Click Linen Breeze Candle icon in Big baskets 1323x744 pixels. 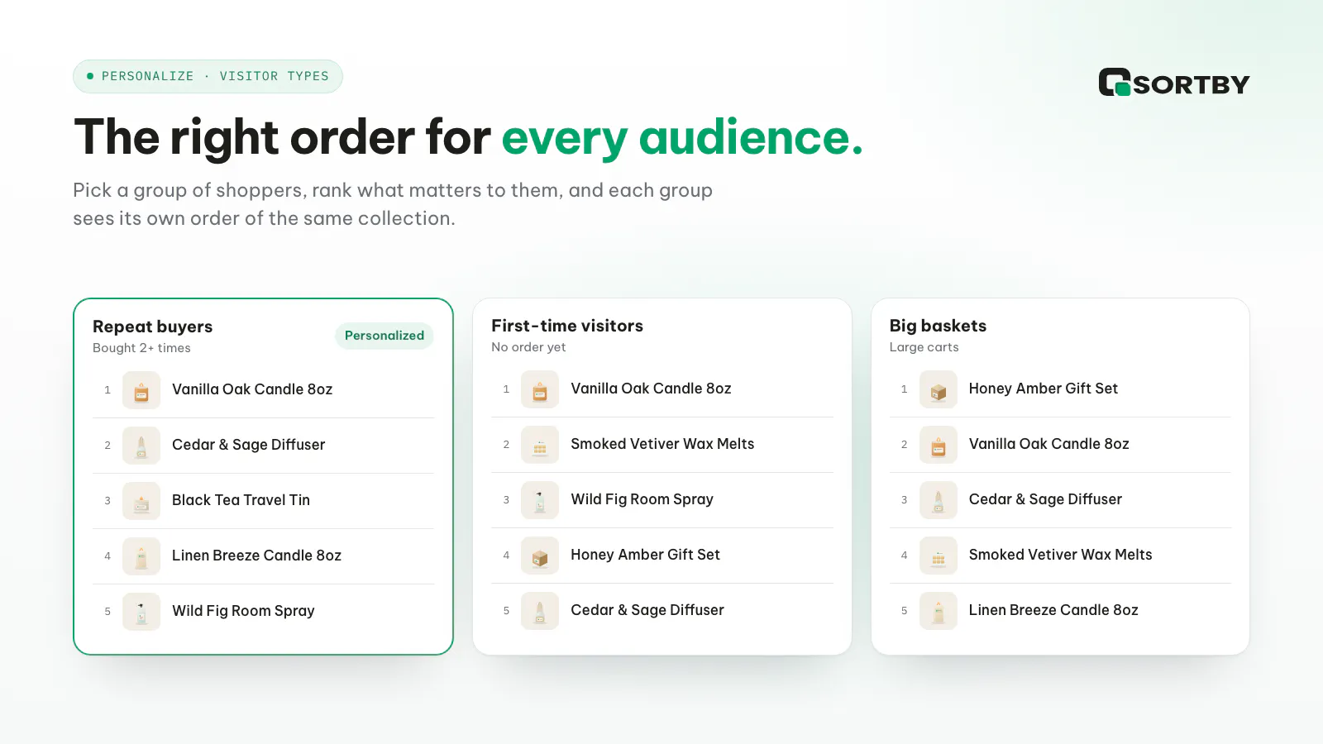[x=939, y=611]
